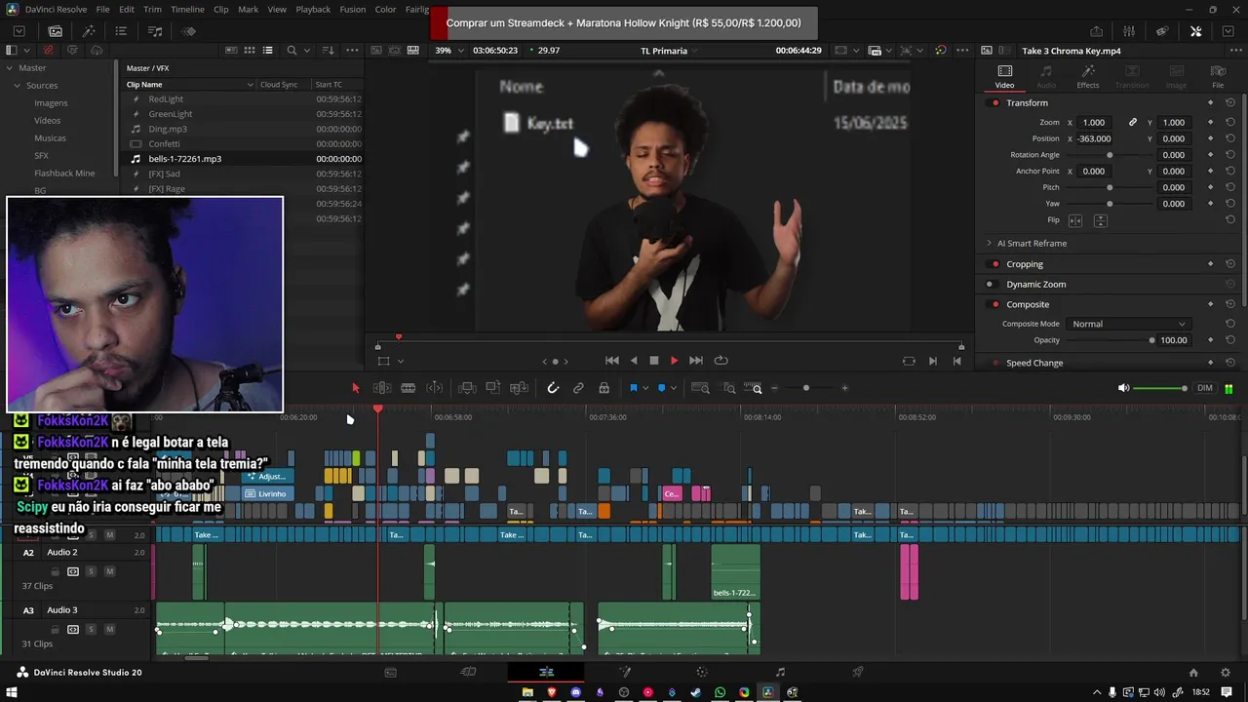Open the Edit Index list icon
1248x702 pixels.
coord(121,31)
